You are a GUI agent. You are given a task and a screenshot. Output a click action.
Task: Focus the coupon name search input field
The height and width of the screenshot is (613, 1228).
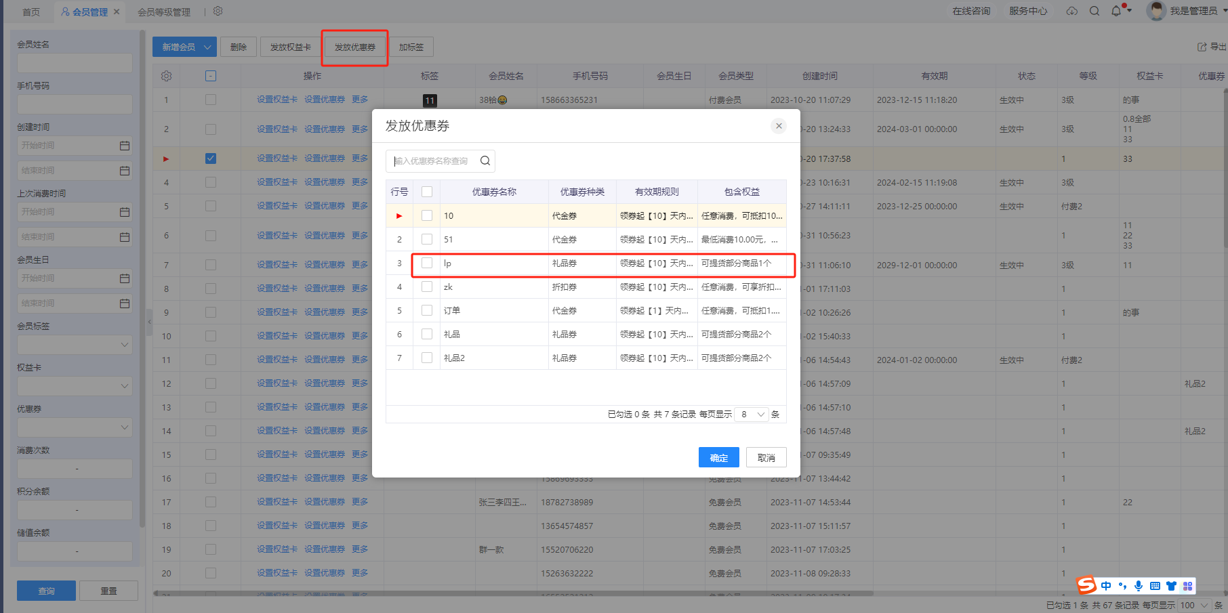point(432,161)
